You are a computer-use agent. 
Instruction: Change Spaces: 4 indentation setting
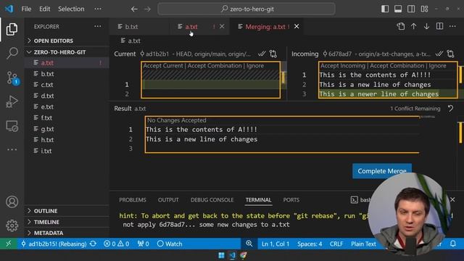(310, 244)
